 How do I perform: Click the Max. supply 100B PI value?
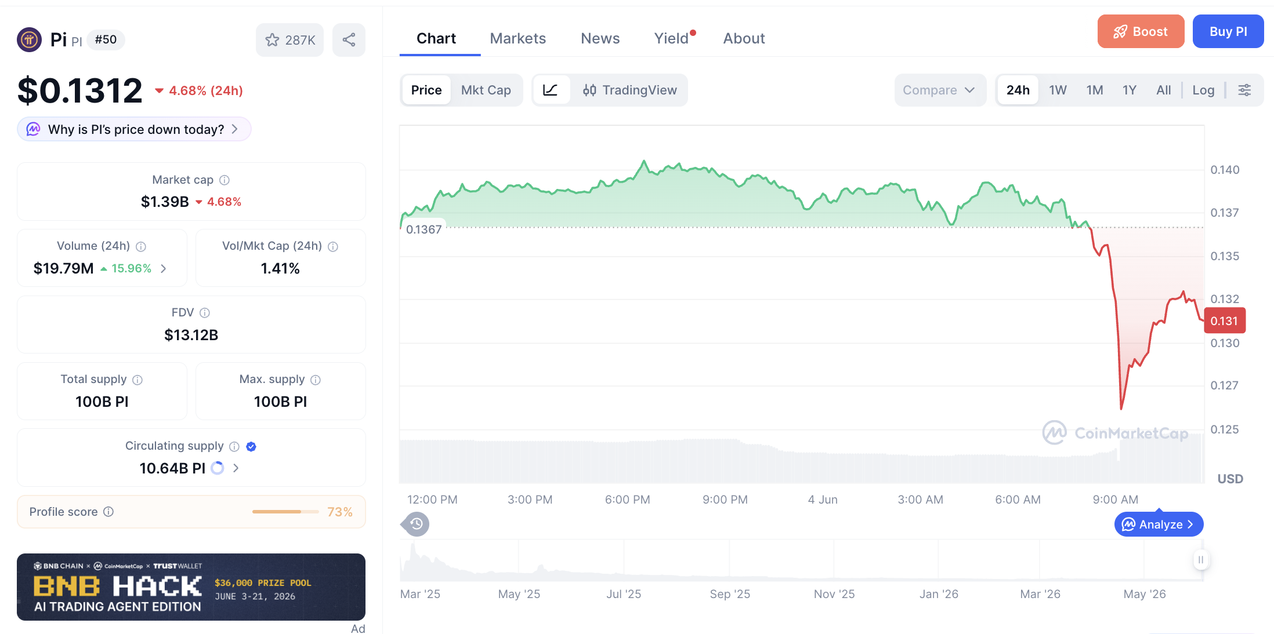pos(281,402)
